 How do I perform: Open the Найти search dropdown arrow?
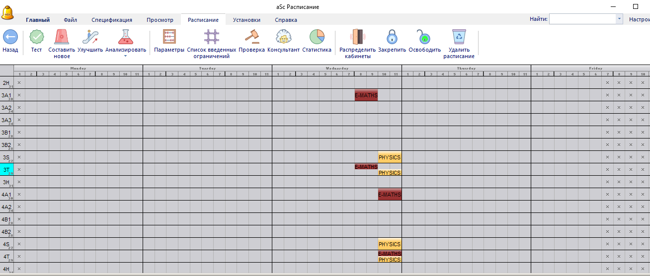[x=619, y=19]
